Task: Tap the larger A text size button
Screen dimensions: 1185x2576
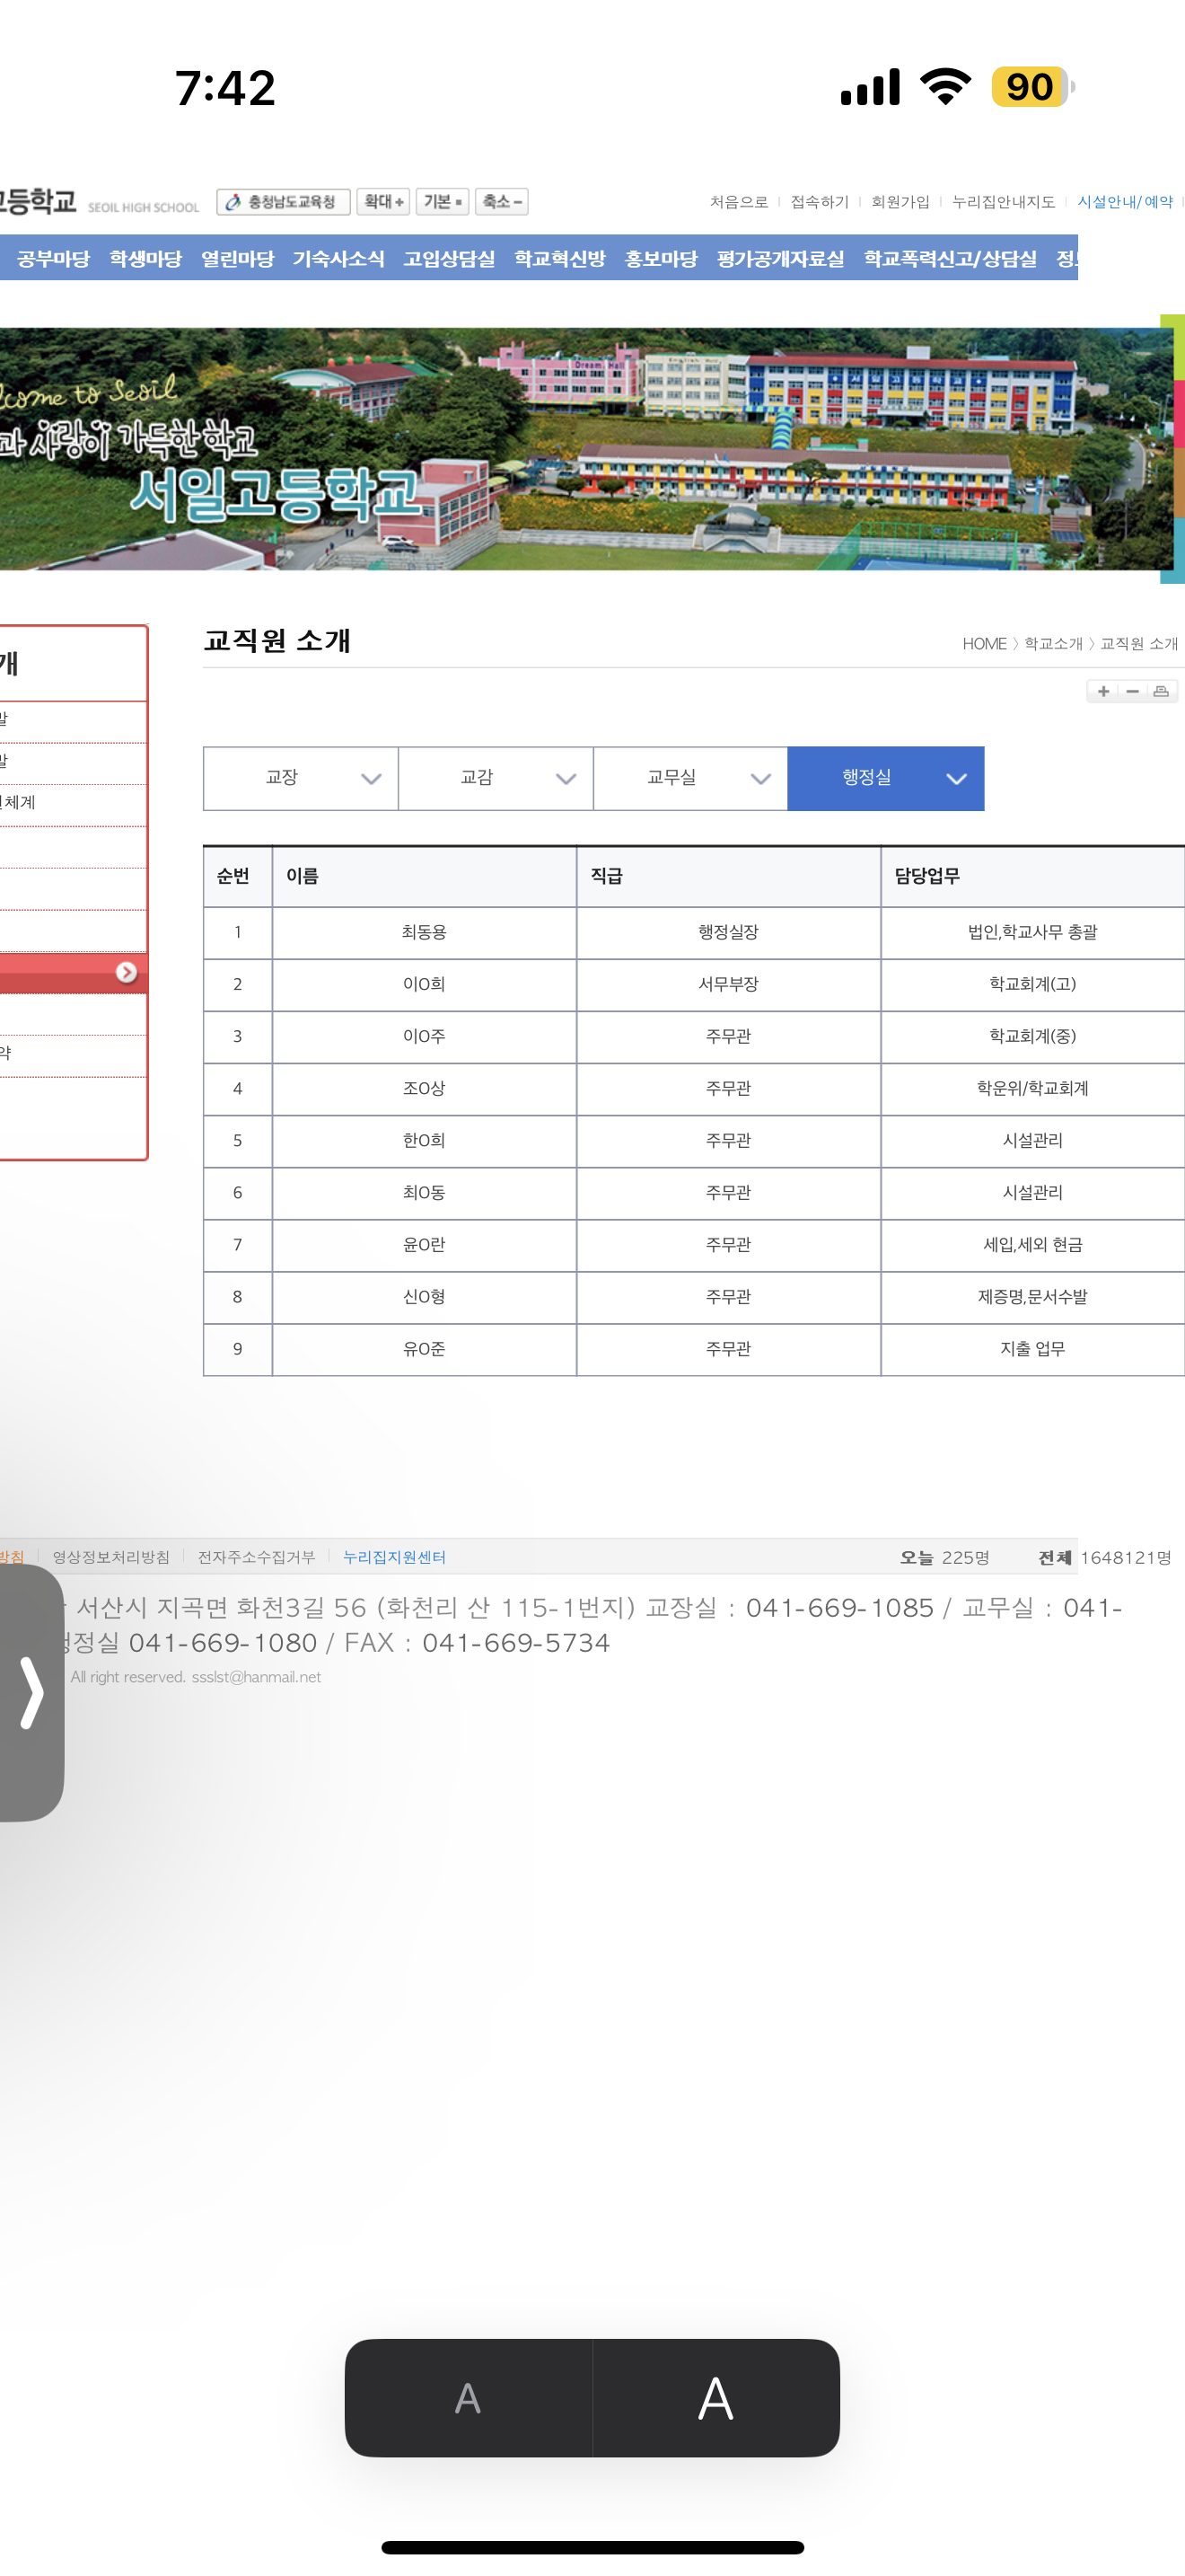Action: coord(715,2398)
